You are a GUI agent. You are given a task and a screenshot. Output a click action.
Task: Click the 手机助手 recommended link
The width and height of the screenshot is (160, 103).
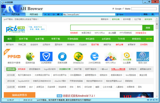(22, 69)
